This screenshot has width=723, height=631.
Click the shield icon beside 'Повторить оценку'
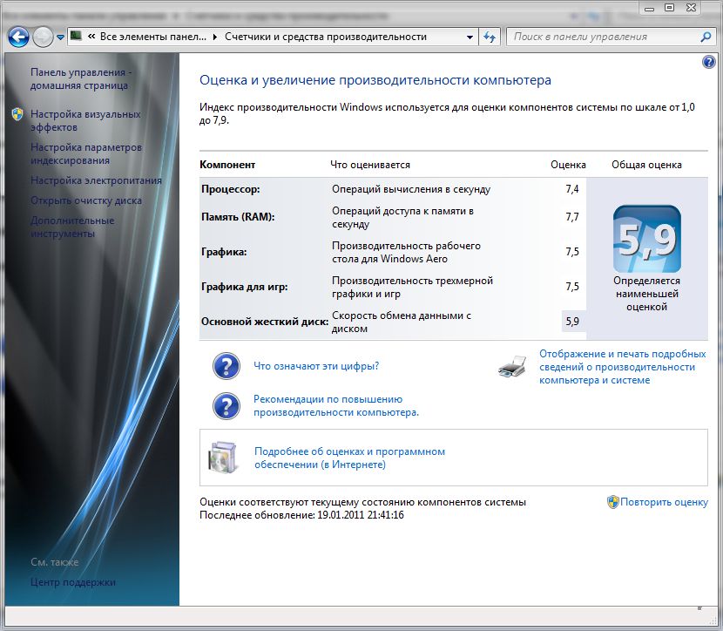(x=614, y=501)
